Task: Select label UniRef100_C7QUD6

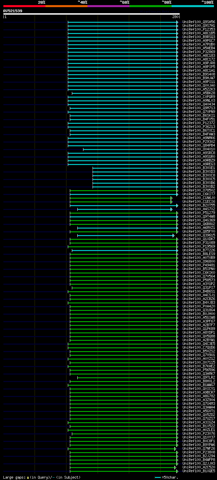Action: point(199,347)
